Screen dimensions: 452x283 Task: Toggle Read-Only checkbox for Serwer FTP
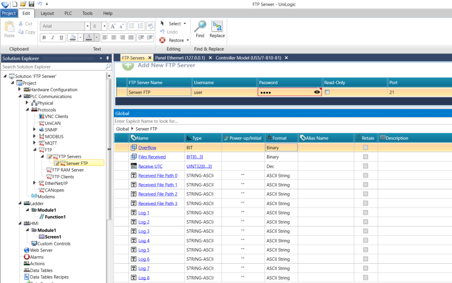[327, 92]
